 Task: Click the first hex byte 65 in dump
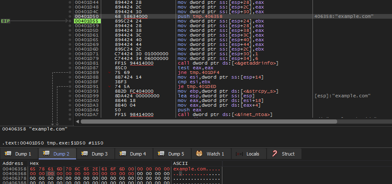33,169
